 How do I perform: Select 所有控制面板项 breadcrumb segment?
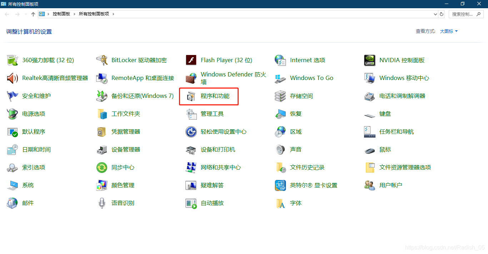pos(94,14)
